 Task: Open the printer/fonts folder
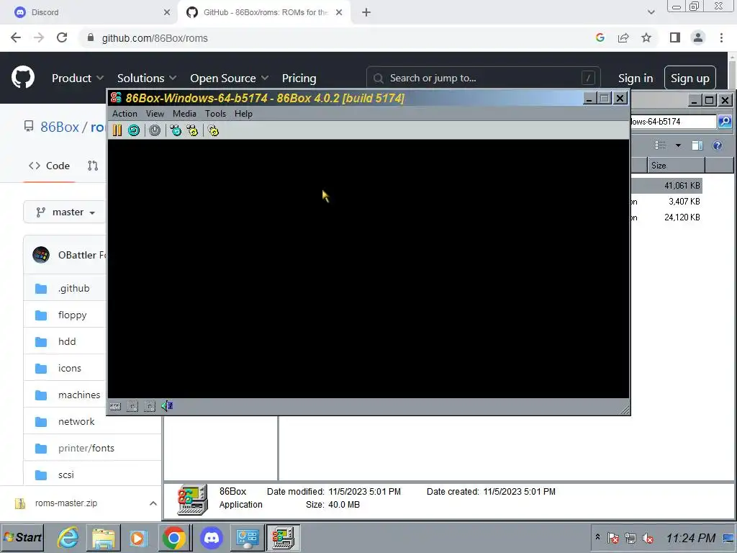pos(86,448)
